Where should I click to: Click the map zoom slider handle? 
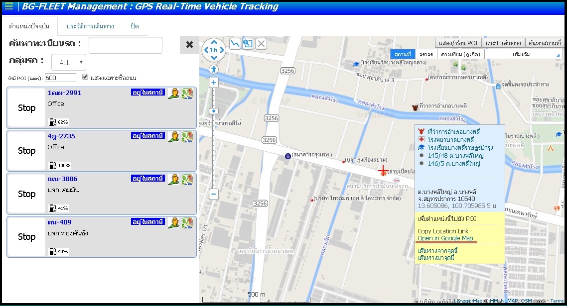214,111
